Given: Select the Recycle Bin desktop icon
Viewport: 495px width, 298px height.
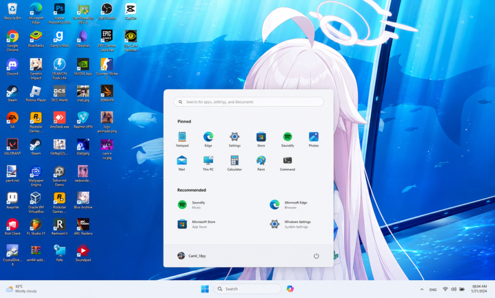Looking at the screenshot, I should point(12,12).
